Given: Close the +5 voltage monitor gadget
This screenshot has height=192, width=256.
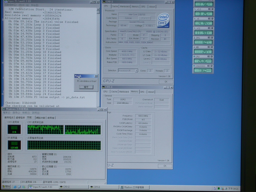Looking at the screenshot, I should pos(212,18).
